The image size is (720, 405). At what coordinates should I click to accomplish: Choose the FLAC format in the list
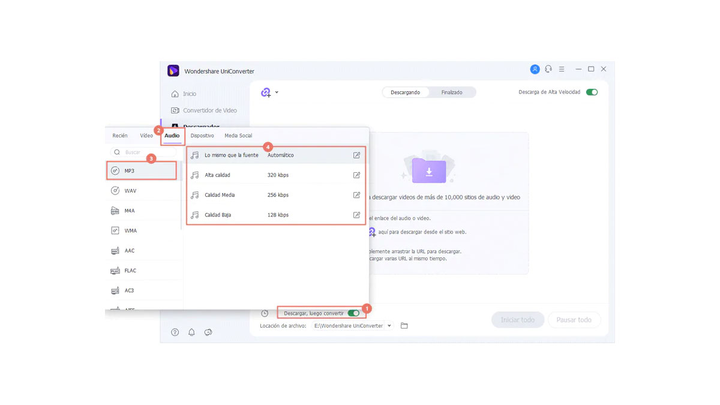130,271
